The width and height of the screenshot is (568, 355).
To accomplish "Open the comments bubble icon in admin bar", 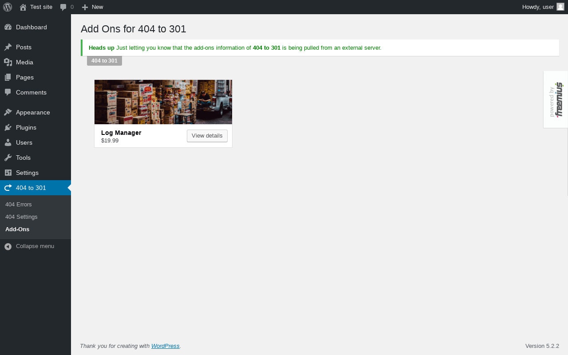I will pos(63,7).
